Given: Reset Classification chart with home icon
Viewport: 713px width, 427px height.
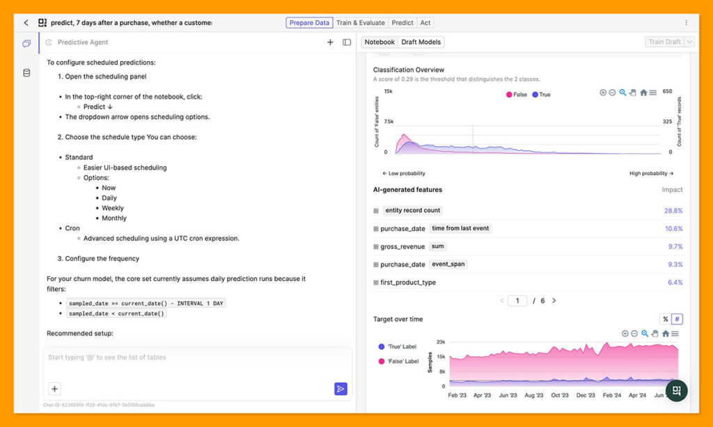Looking at the screenshot, I should click(x=643, y=92).
